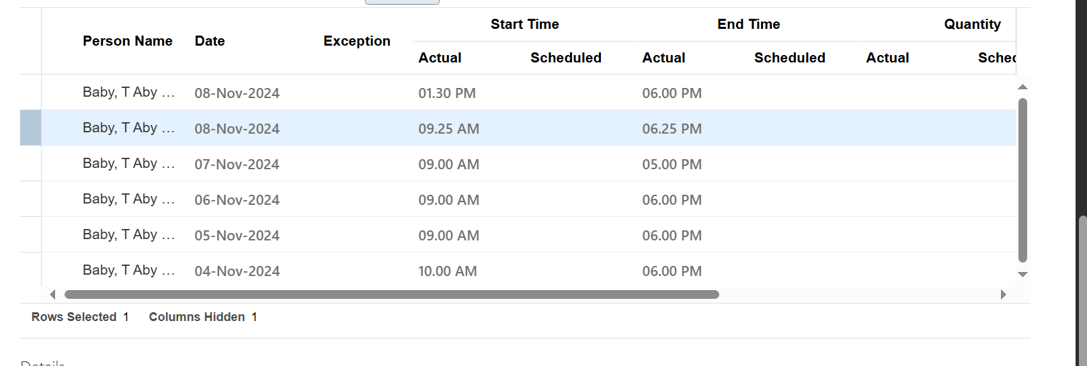Click the 05.00 PM end time cell

click(672, 165)
